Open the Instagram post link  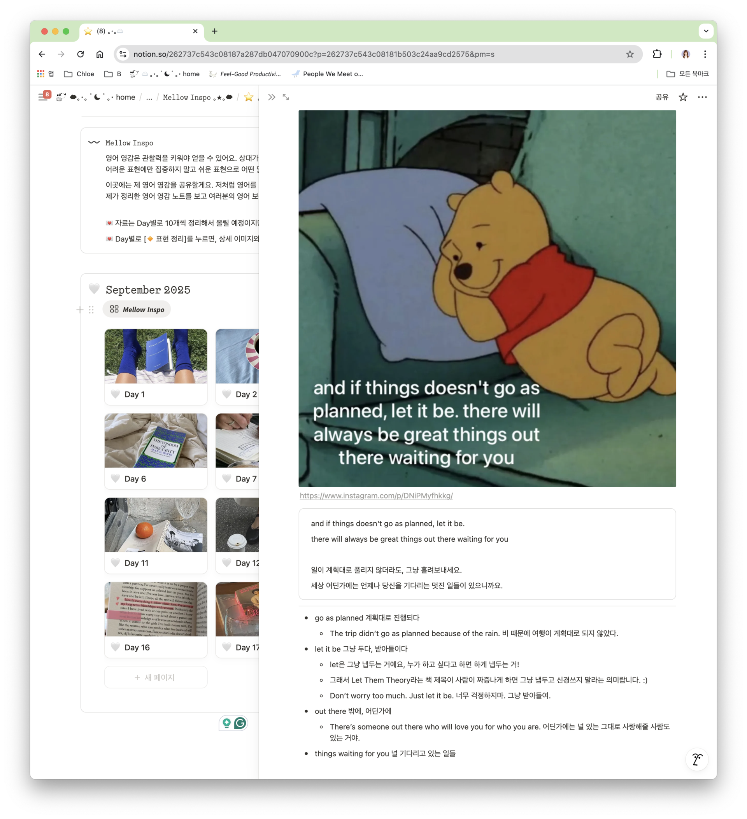[x=376, y=495]
